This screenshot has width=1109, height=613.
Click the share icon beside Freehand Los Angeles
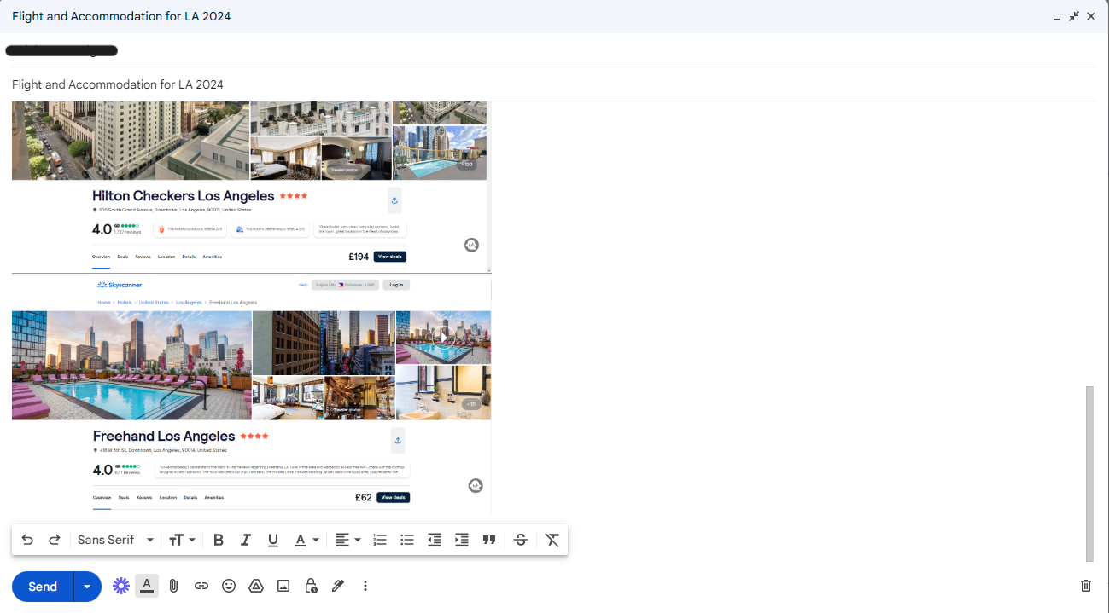[x=398, y=441]
